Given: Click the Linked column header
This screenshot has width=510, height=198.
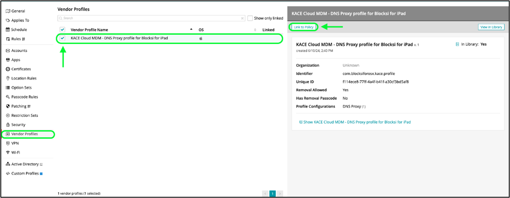Looking at the screenshot, I should click(x=268, y=30).
